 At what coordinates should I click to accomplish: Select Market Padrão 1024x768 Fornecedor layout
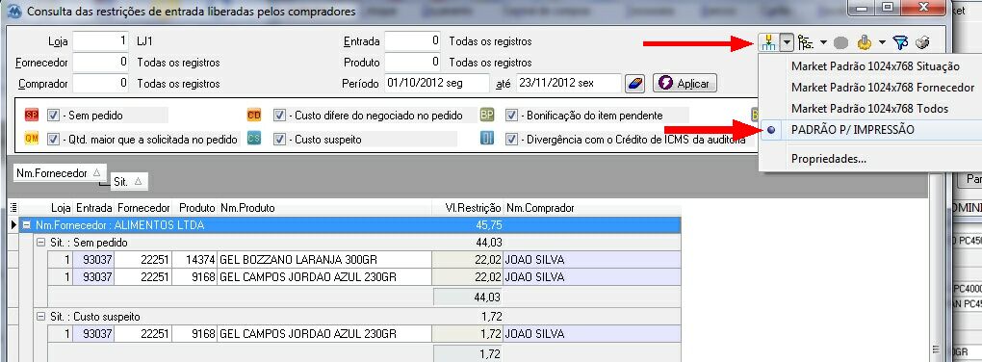883,87
